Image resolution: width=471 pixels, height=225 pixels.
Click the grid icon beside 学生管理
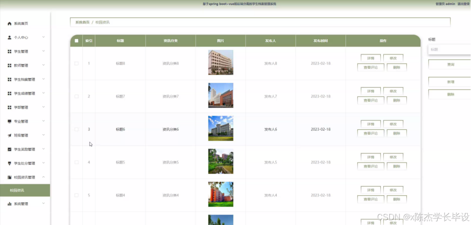[x=9, y=51]
